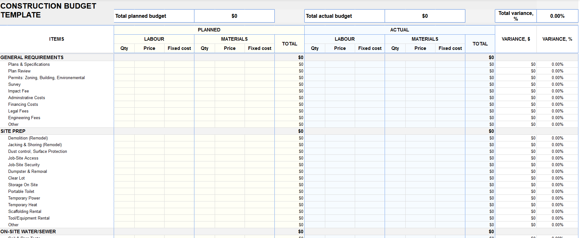Screen dimensions: 580x238
Task: Click planned labour Qty cell for Plan Review
Action: [x=124, y=71]
